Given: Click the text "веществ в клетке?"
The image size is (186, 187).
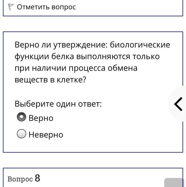Looking at the screenshot, I should (x=50, y=80).
